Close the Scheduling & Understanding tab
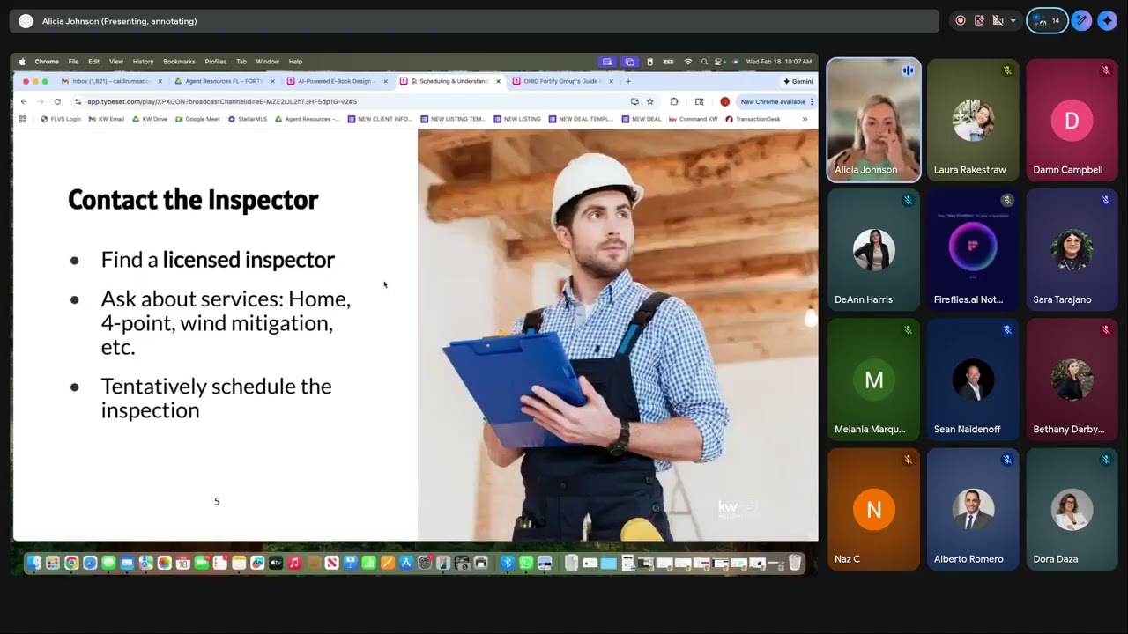 point(498,81)
